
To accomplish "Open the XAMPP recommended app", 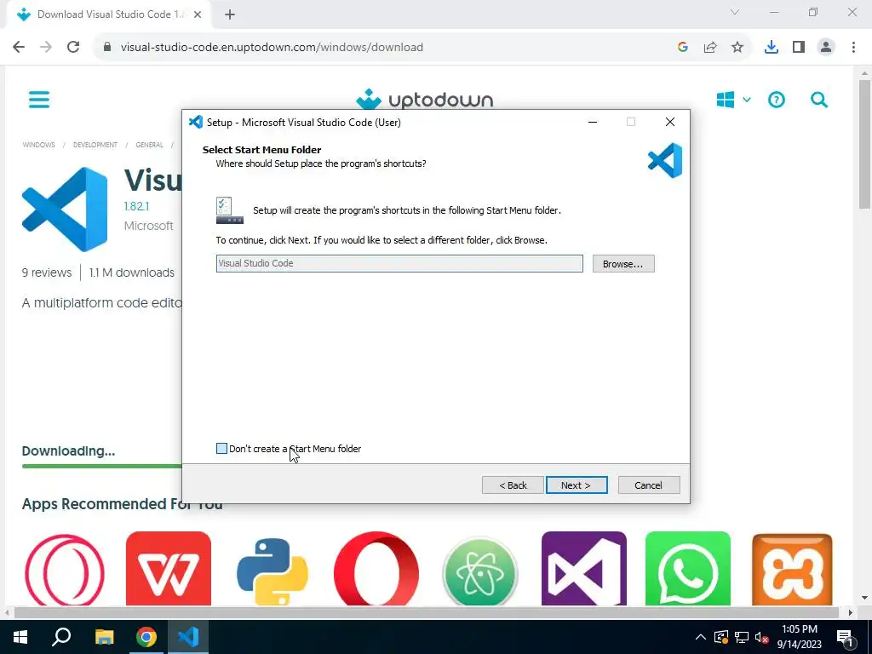I will (x=792, y=570).
